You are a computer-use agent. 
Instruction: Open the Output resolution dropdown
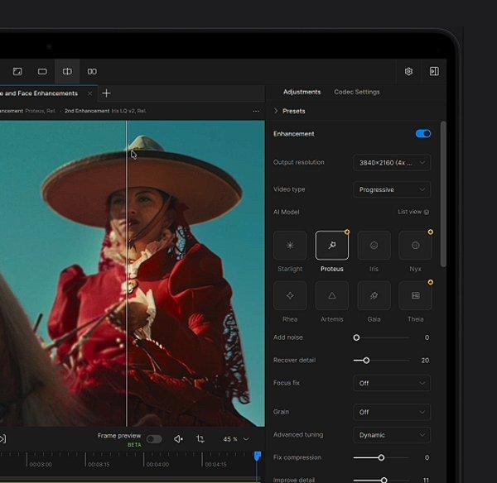pos(392,163)
